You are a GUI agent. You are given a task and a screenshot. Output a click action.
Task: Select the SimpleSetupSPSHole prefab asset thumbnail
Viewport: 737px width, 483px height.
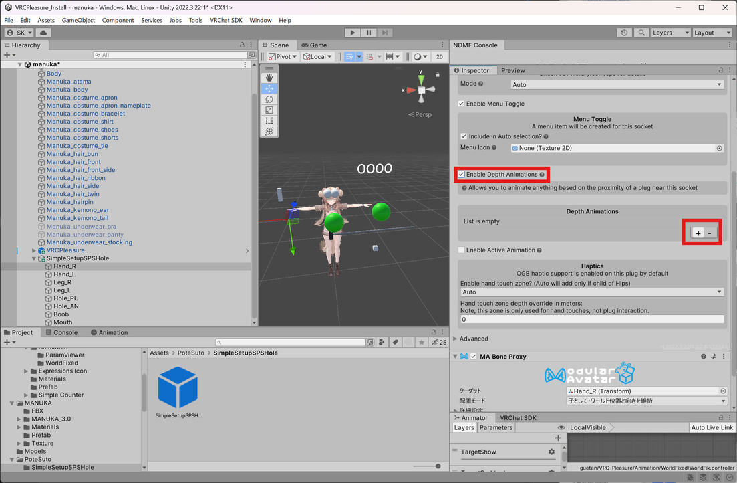tap(178, 387)
